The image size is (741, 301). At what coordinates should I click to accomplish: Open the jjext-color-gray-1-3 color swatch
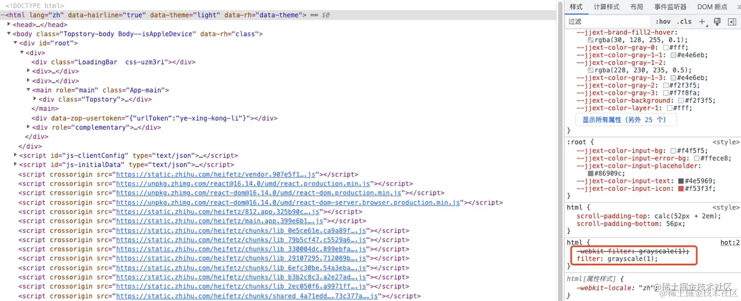click(674, 78)
